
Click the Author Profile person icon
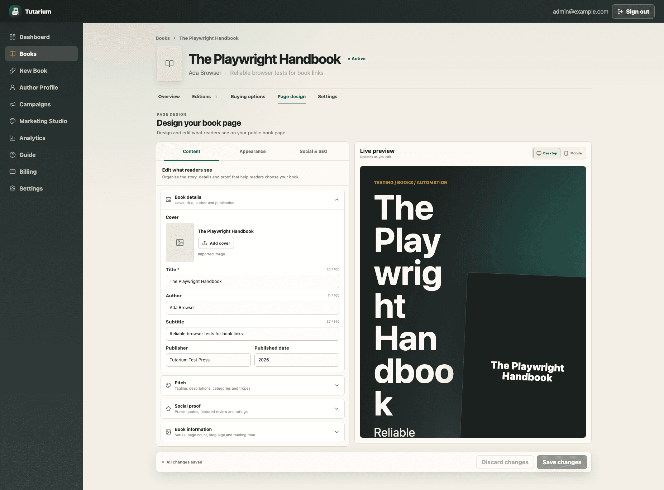(x=13, y=87)
